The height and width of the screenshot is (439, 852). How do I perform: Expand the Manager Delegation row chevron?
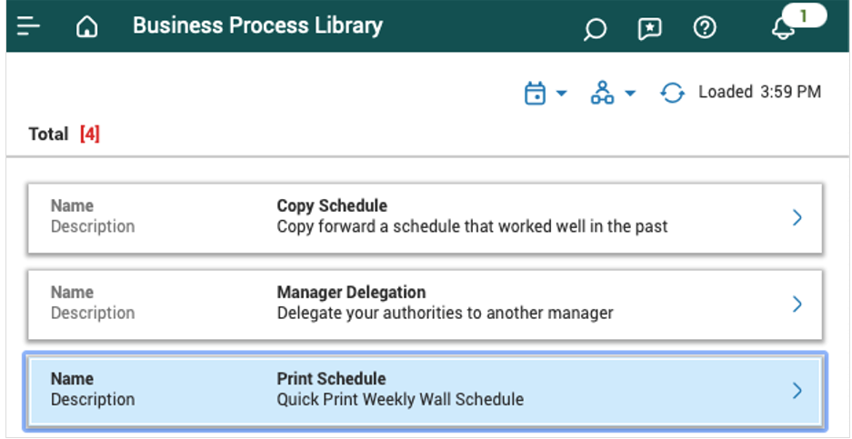point(797,304)
